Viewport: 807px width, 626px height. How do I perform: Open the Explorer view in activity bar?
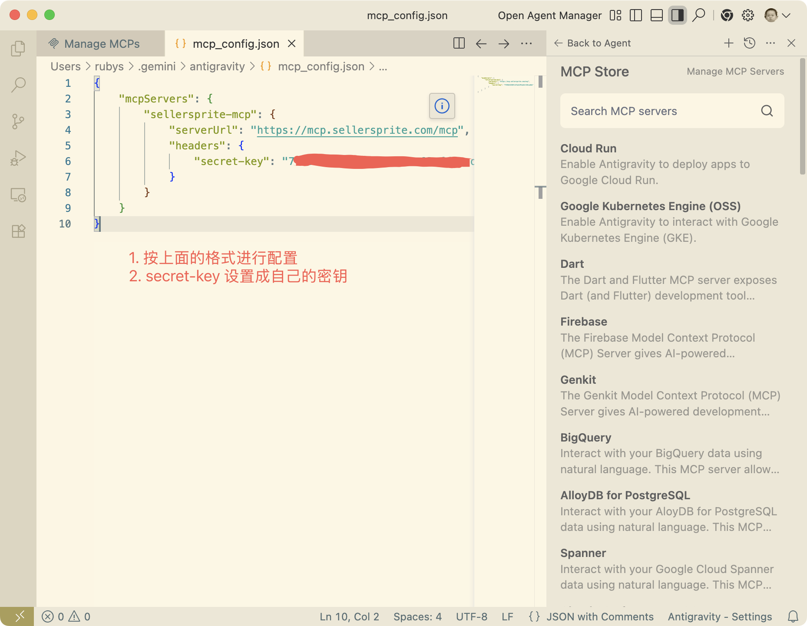18,48
